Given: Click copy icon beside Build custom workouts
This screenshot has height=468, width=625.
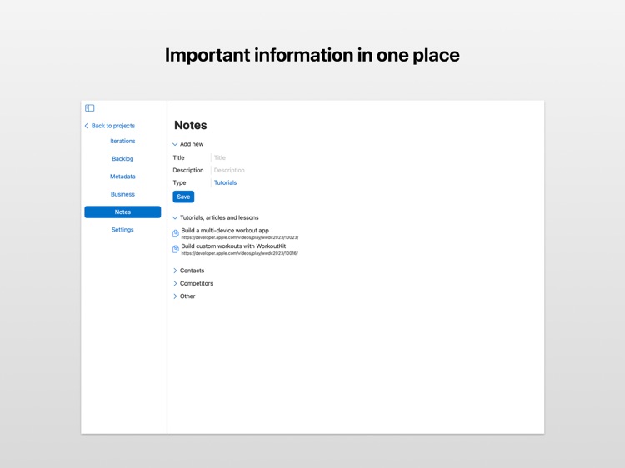Looking at the screenshot, I should click(x=175, y=249).
